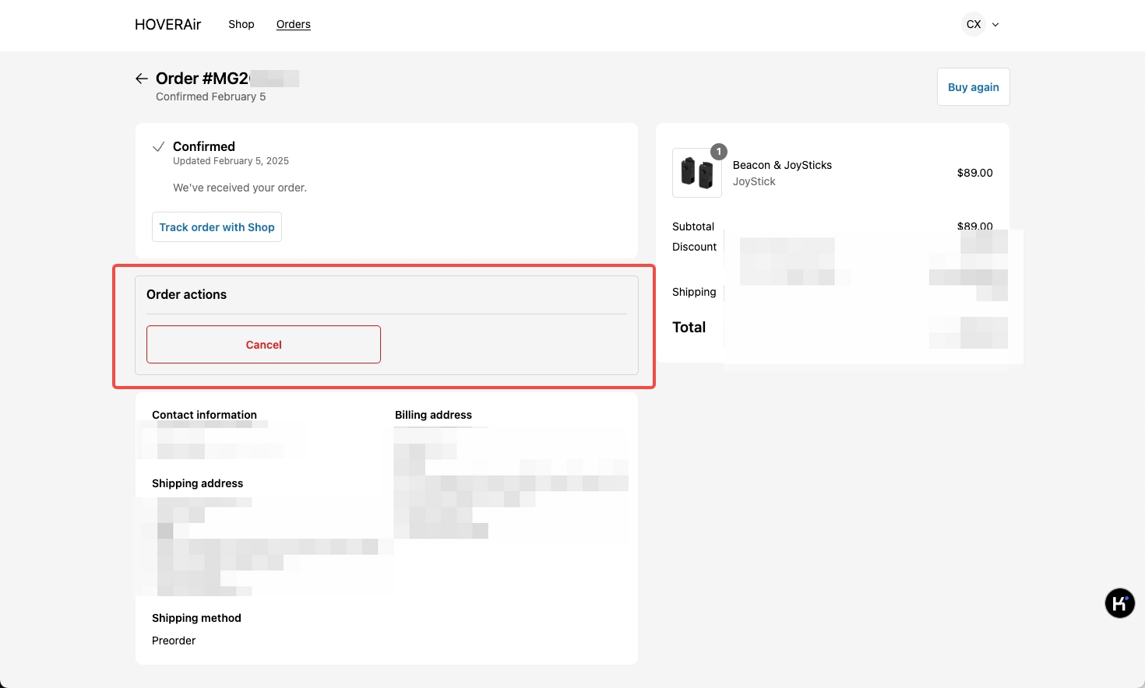Click the Preorder shipping method text
This screenshot has height=688, width=1145.
[174, 641]
